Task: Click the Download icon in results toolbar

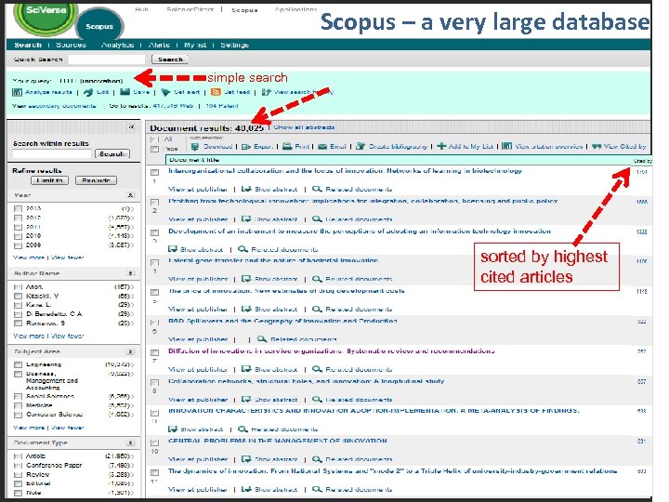Action: [x=195, y=147]
